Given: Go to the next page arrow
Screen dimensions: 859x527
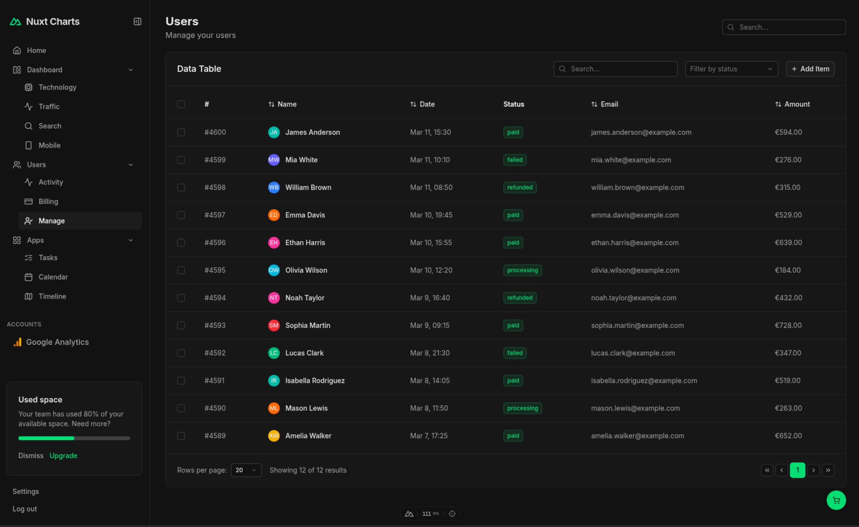Looking at the screenshot, I should [x=813, y=470].
